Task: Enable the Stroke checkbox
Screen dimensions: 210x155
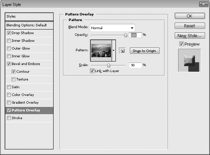Action: tap(9, 118)
